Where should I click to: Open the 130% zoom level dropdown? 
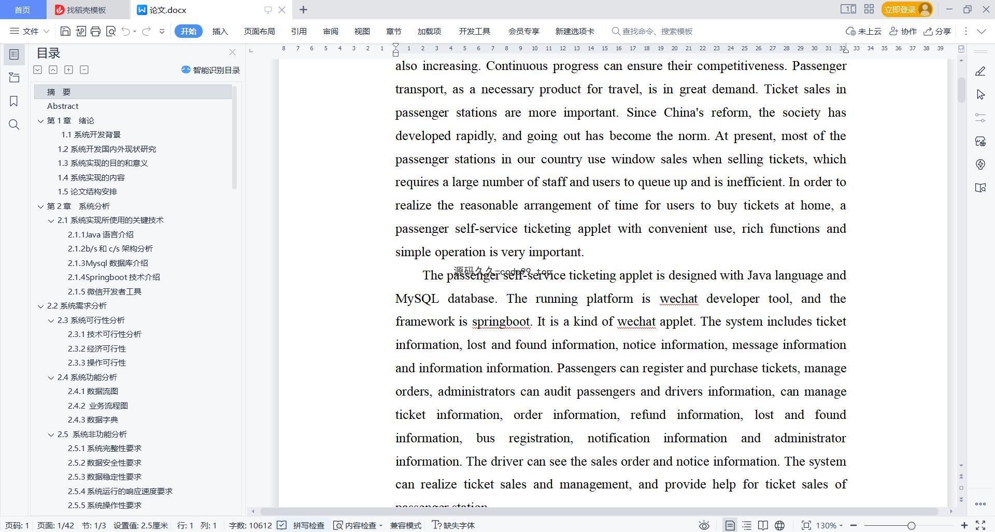[829, 525]
